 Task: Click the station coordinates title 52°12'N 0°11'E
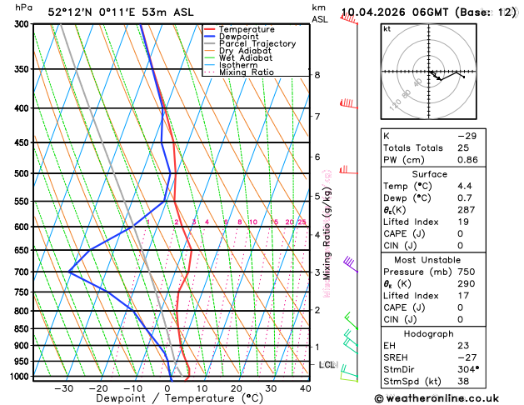point(92,12)
